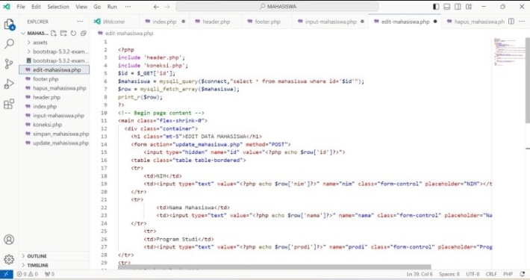Toggle the bottom panel
This screenshot has height=280, width=530.
pyautogui.click(x=447, y=7)
